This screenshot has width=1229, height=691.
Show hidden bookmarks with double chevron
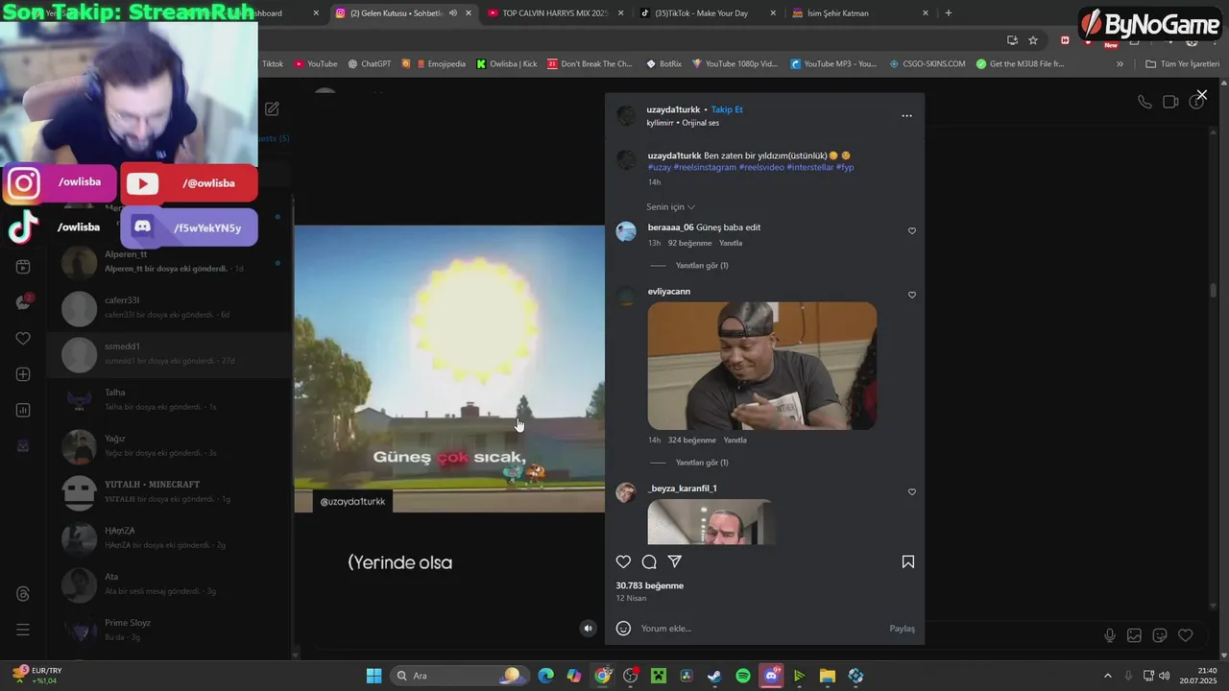click(1120, 64)
